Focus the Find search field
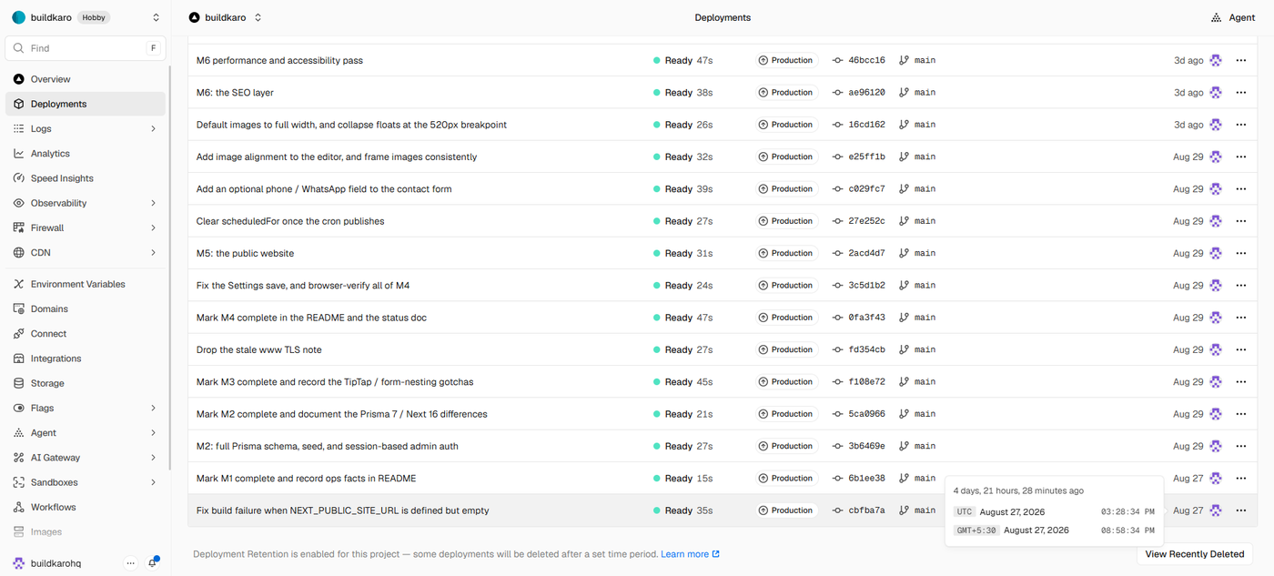 [86, 48]
